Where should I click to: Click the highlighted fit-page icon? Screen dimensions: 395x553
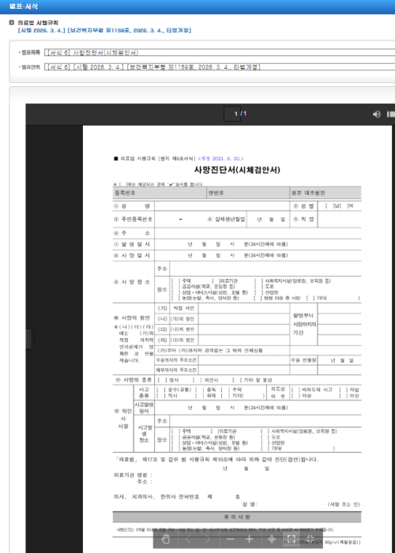[291, 540]
